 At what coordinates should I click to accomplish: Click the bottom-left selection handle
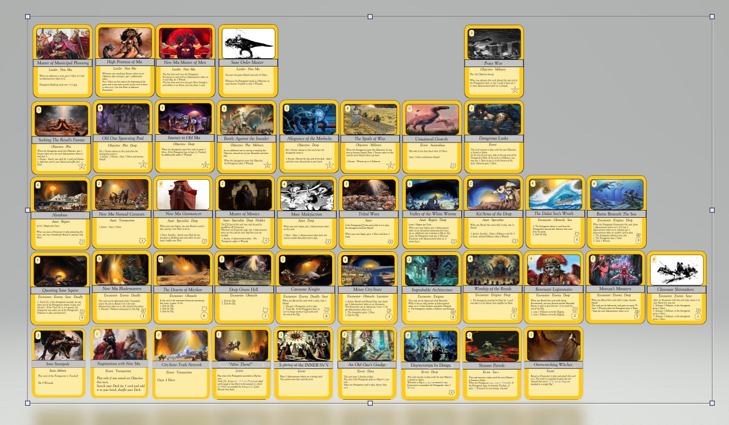pyautogui.click(x=27, y=403)
